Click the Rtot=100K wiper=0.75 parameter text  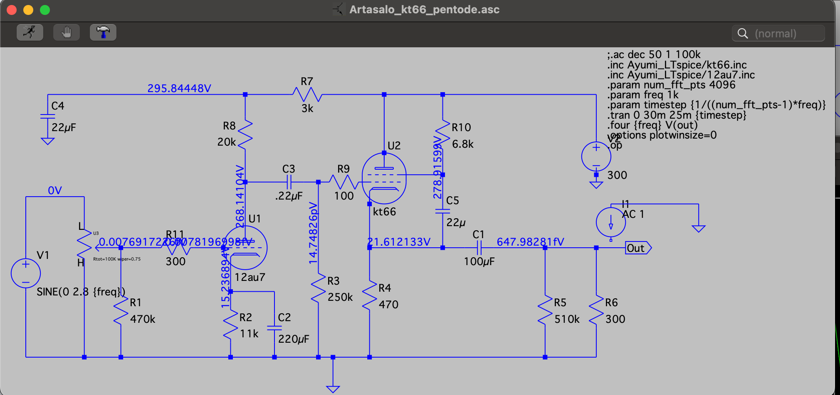[117, 259]
